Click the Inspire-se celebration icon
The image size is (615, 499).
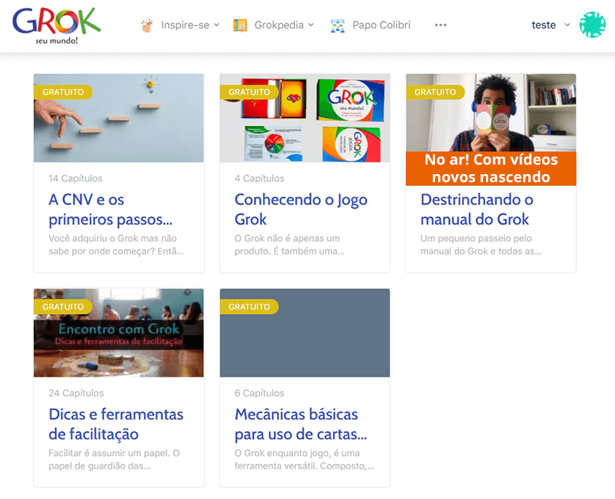[147, 25]
